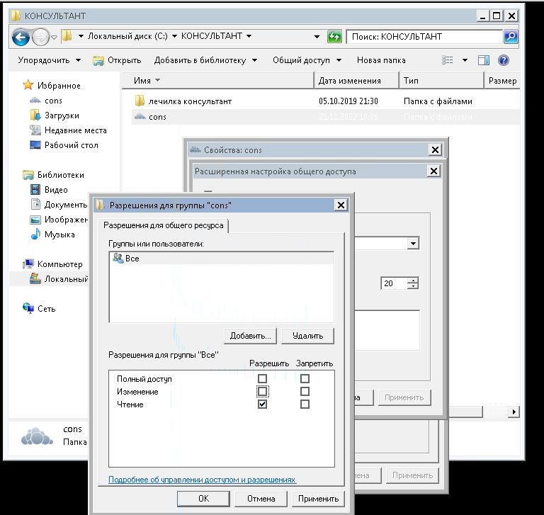The width and height of the screenshot is (544, 515).
Task: Click the folder icon in address bar
Action: pyautogui.click(x=67, y=36)
